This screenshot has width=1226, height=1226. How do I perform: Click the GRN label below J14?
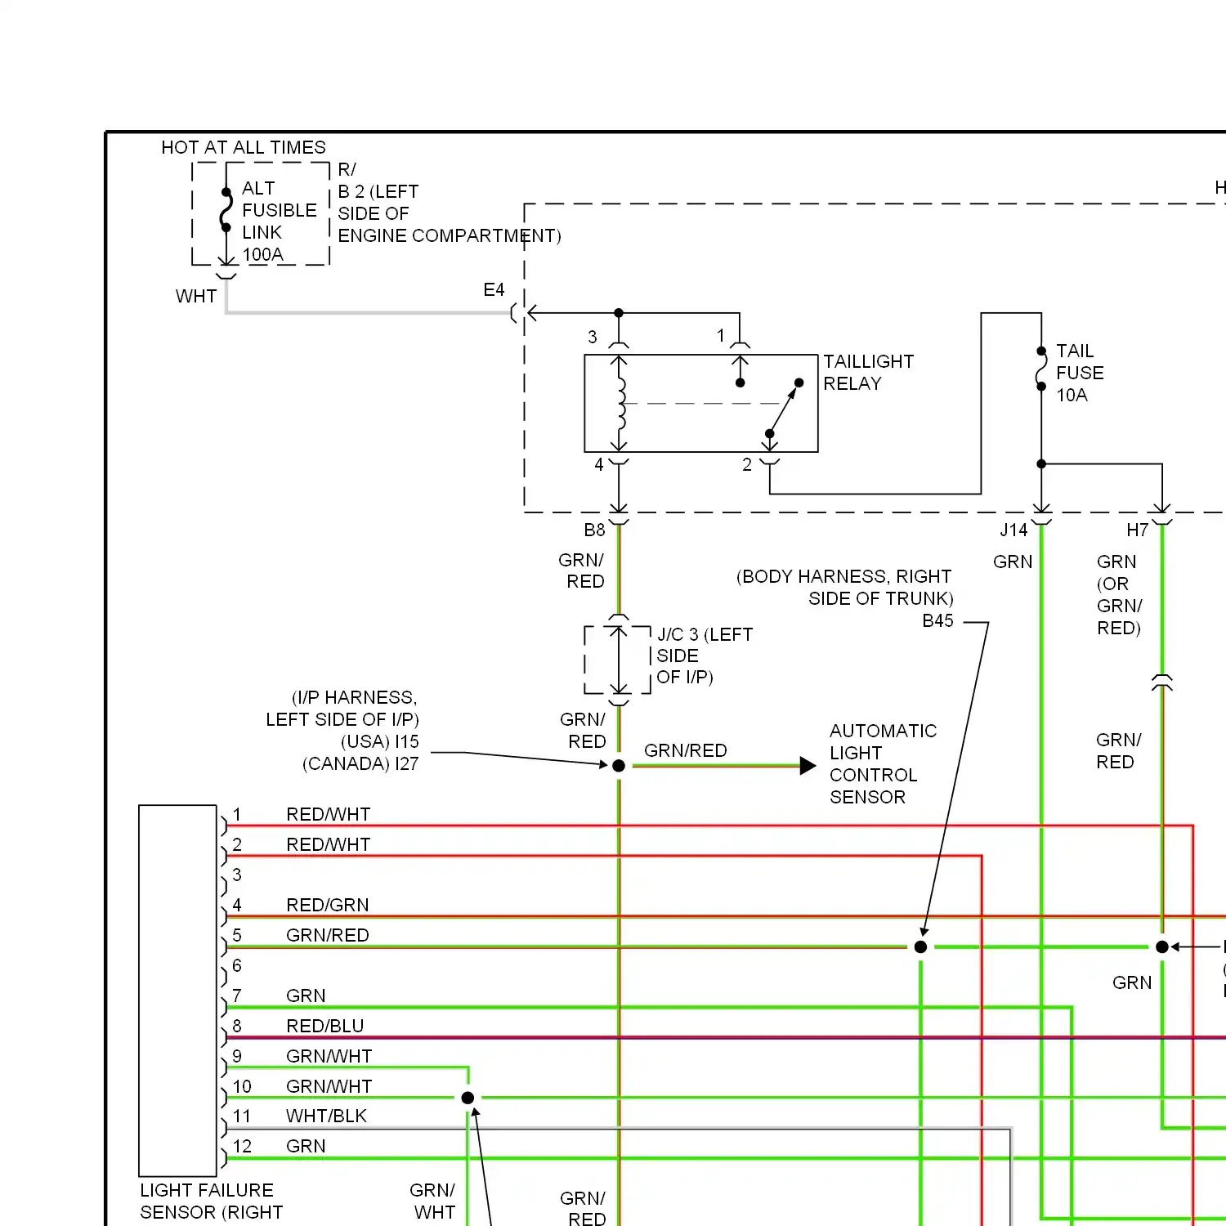pyautogui.click(x=1013, y=562)
